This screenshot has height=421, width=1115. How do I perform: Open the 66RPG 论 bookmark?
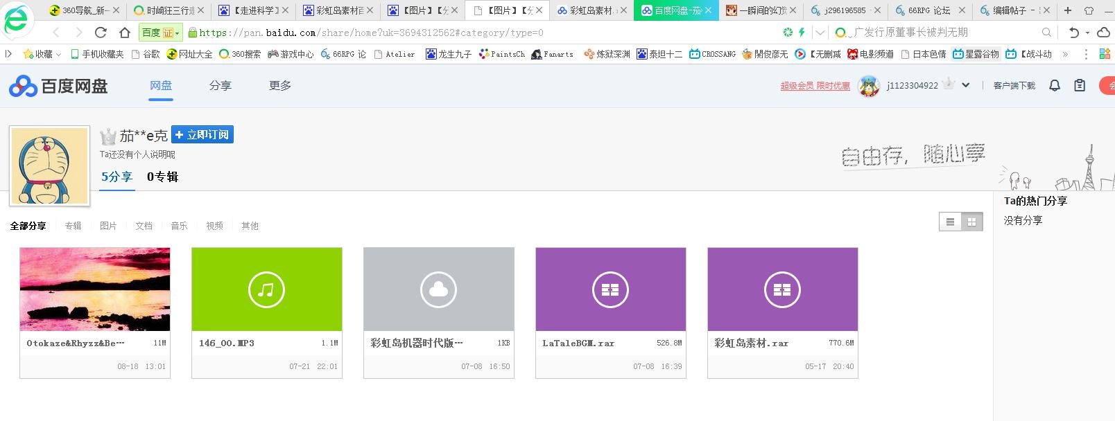(343, 54)
